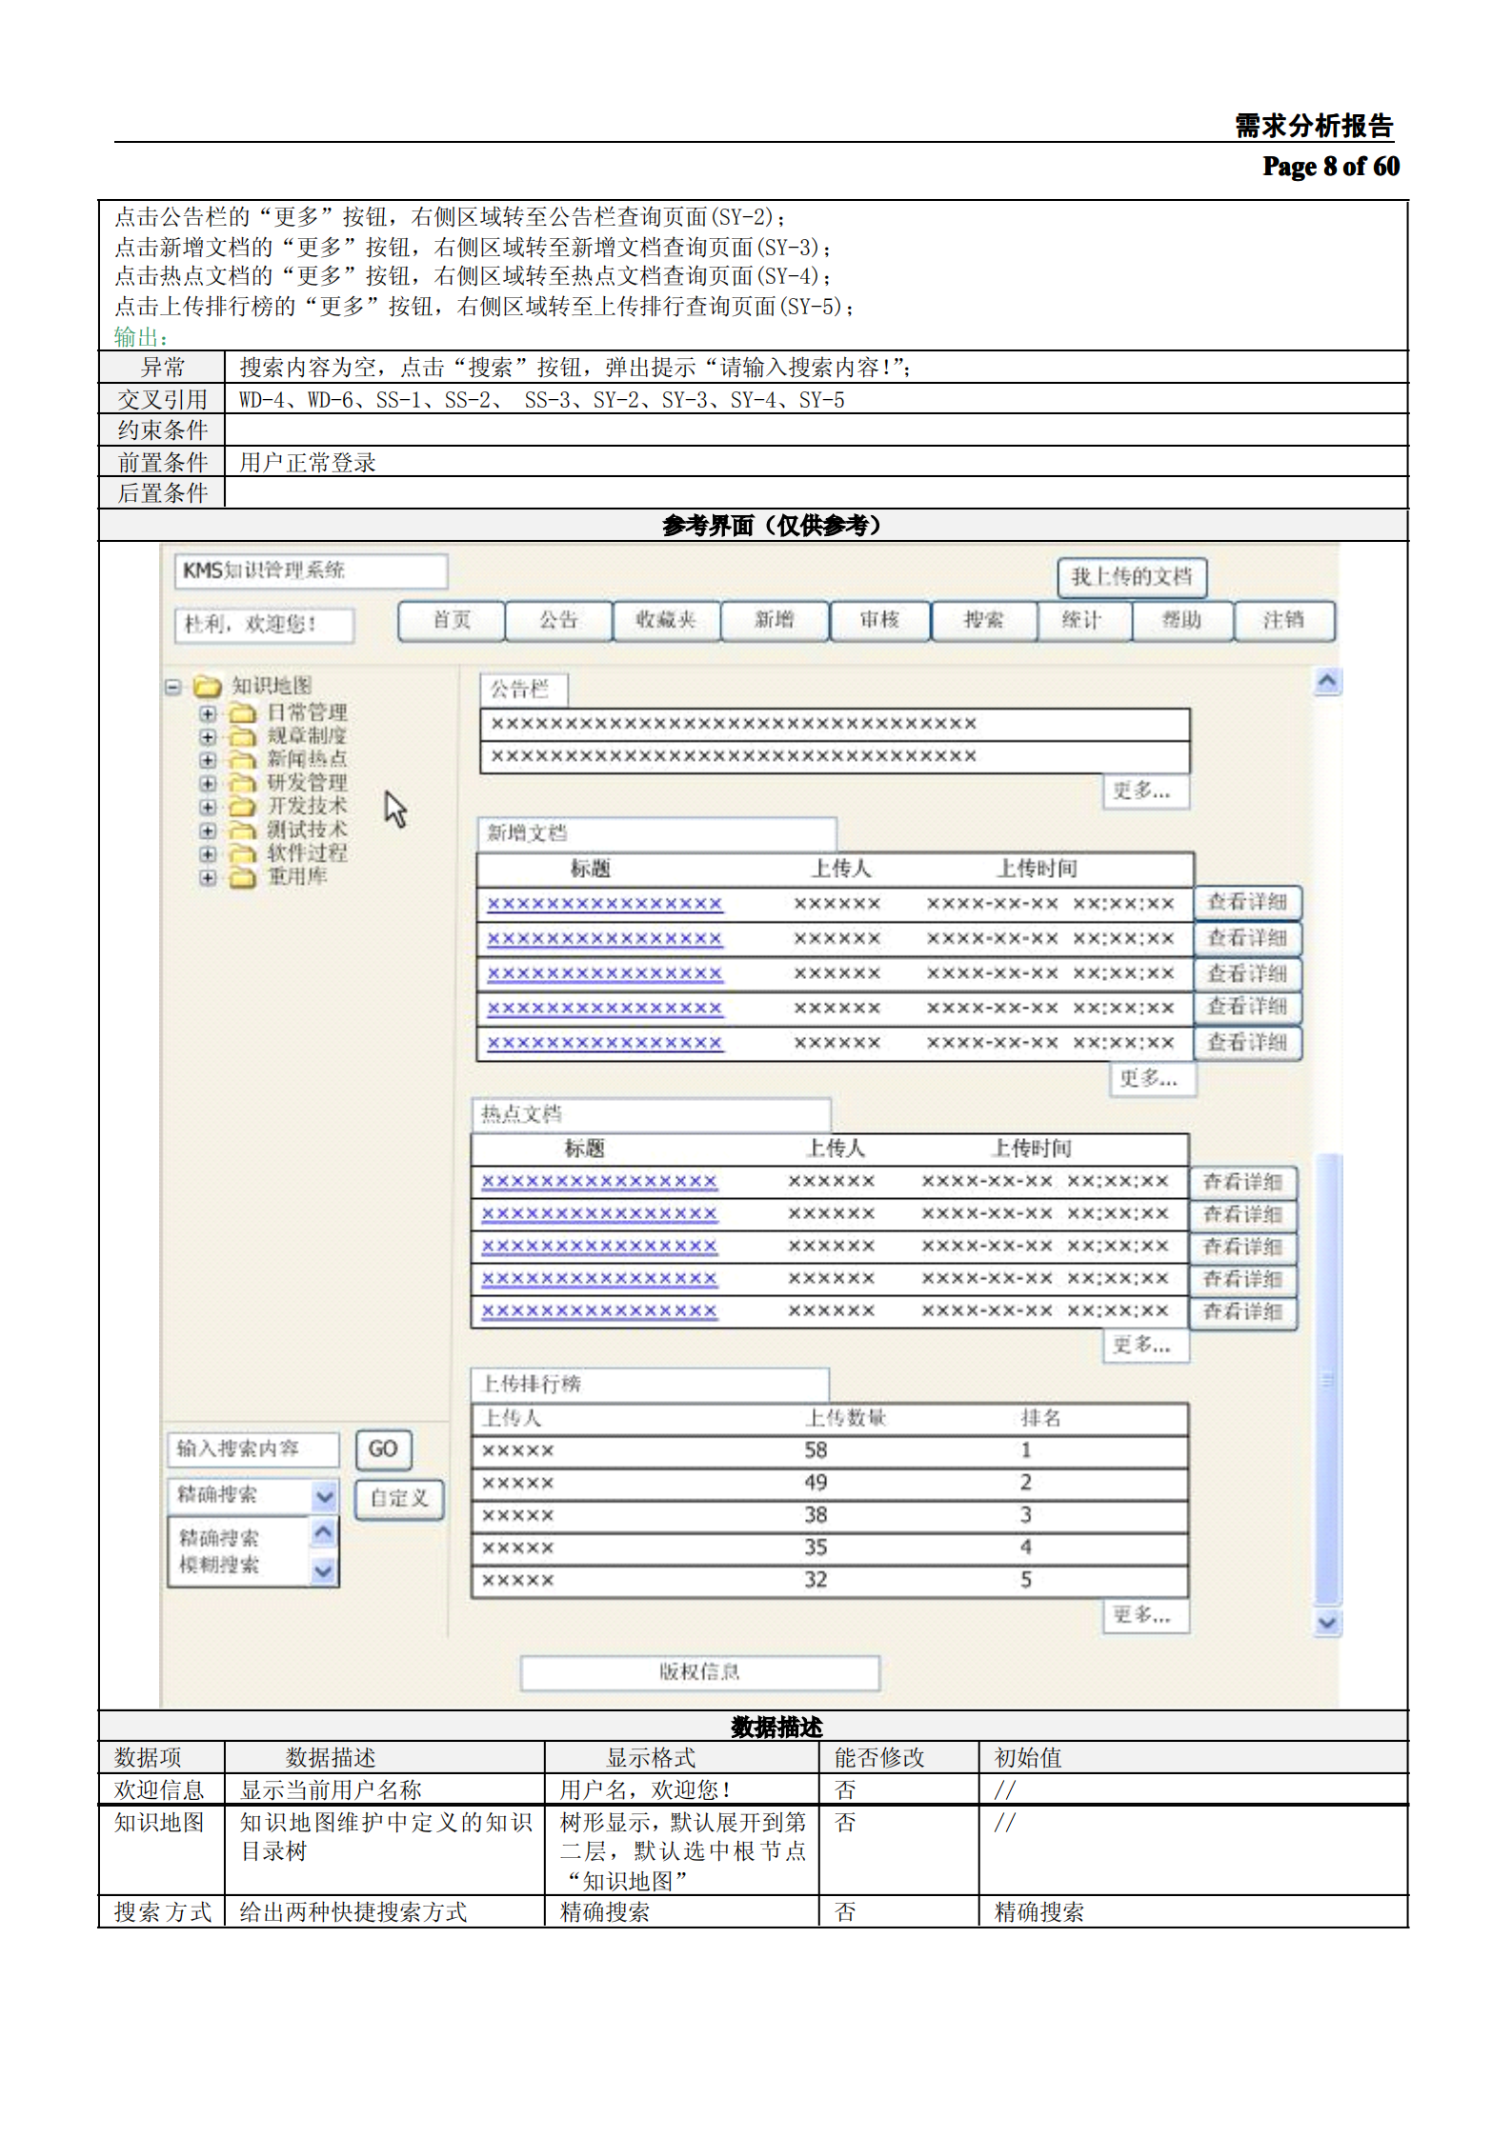Click the page scrollbar up arrow
Image resolution: width=1512 pixels, height=2138 pixels.
(1327, 682)
